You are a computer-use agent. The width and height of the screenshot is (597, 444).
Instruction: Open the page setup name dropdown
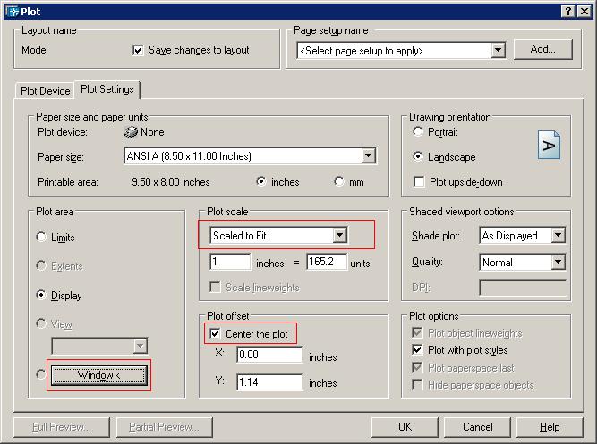coord(498,50)
